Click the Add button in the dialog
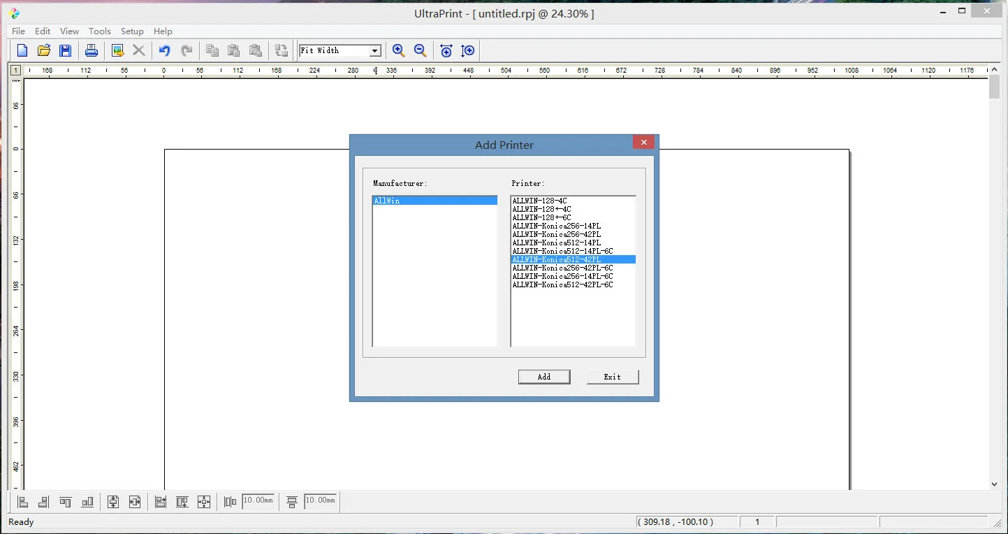Viewport: 1008px width, 534px height. click(544, 377)
